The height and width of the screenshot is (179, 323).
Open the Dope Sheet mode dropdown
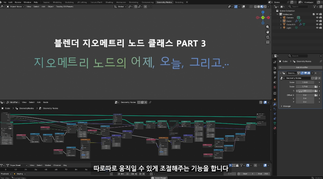pos(17,165)
